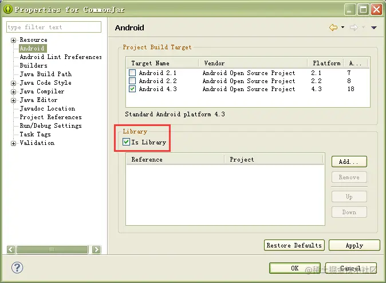Apply the Android settings
Screen dimensions: 386x283
(x=355, y=245)
